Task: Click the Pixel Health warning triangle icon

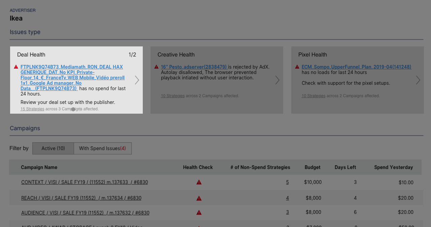Action: point(297,67)
